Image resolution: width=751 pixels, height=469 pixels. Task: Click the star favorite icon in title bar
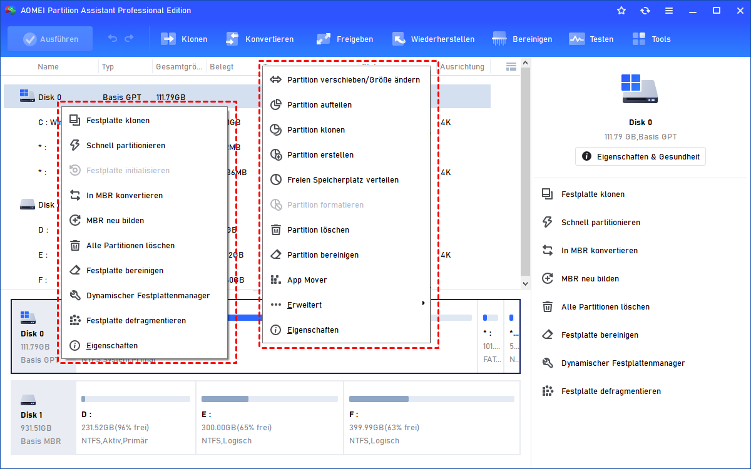click(621, 11)
